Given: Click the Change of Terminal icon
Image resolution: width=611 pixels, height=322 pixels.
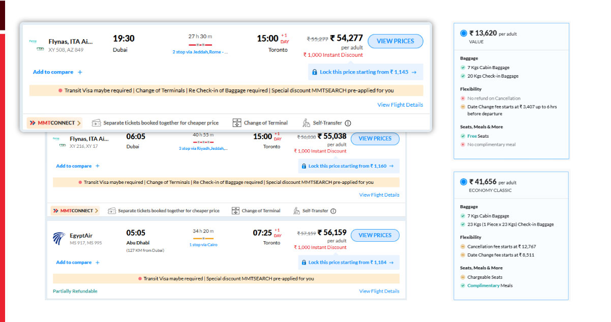Looking at the screenshot, I should pyautogui.click(x=237, y=122).
